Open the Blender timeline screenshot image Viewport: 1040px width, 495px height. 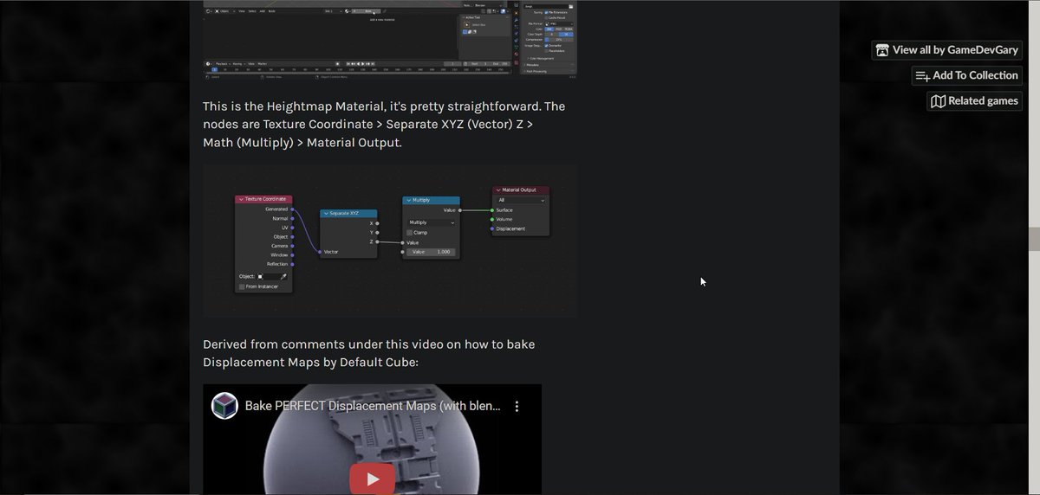pos(390,40)
